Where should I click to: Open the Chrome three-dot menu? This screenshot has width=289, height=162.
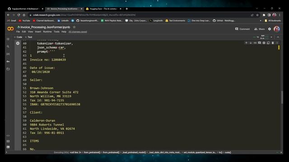280,15
